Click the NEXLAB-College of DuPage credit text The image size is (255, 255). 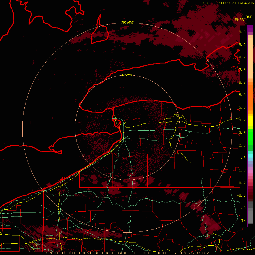(226, 3)
